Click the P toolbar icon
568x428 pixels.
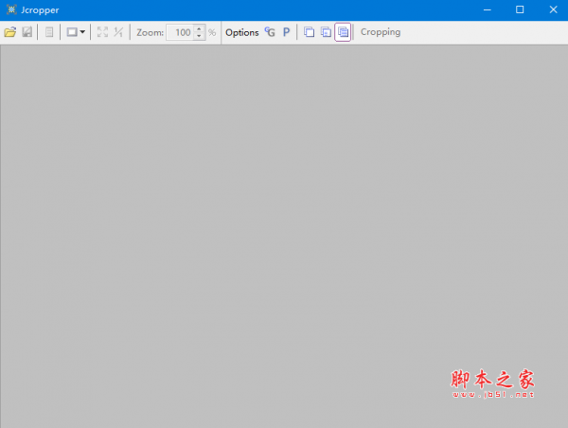pos(287,32)
